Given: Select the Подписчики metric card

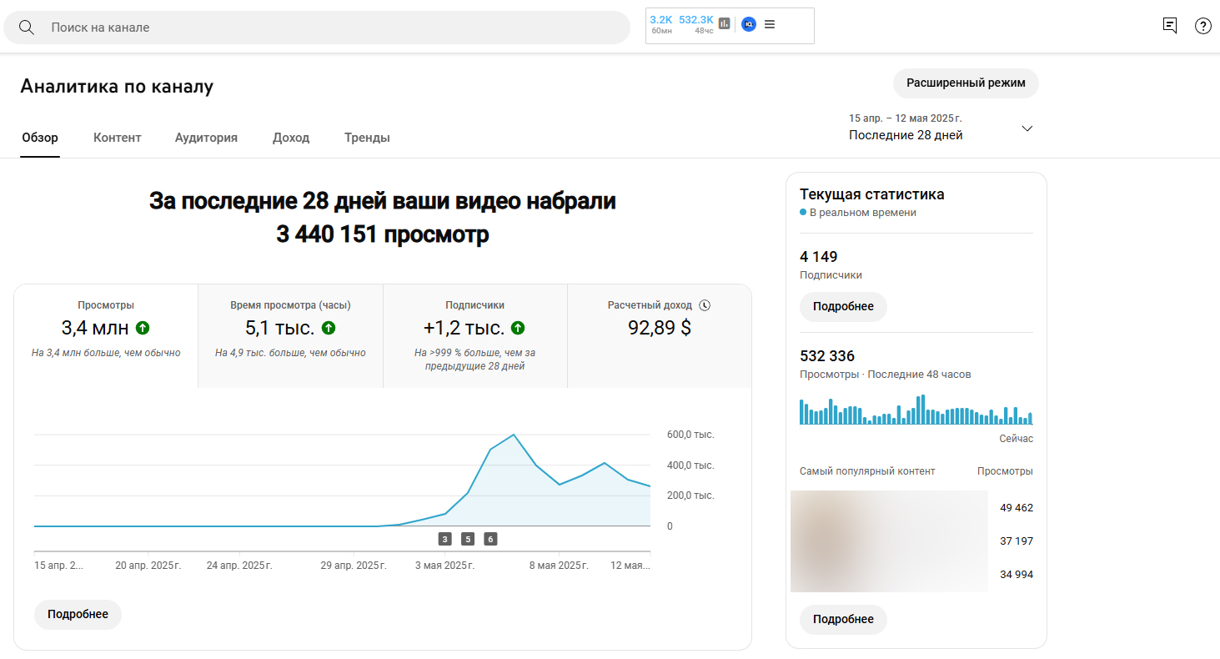Looking at the screenshot, I should (x=474, y=335).
